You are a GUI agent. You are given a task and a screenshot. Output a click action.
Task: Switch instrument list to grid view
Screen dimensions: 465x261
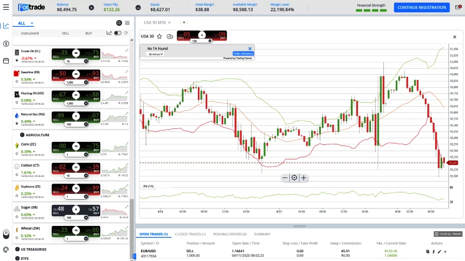click(127, 23)
